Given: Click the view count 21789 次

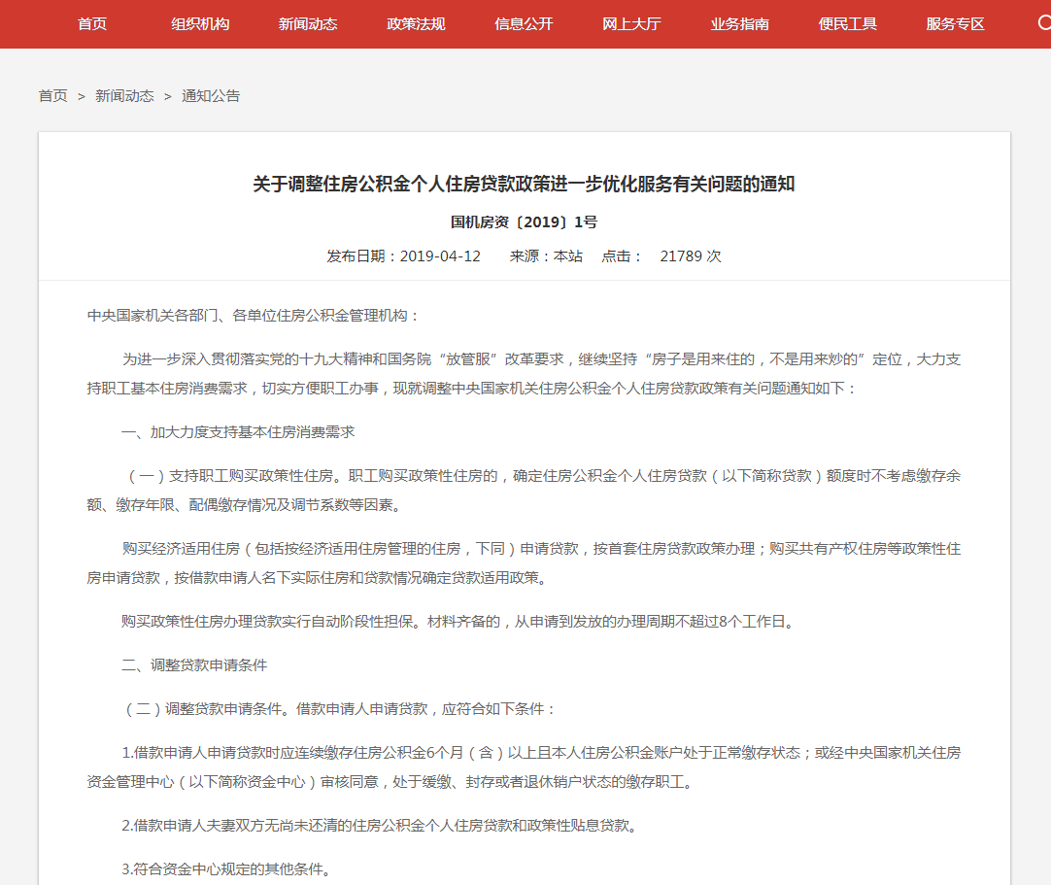Looking at the screenshot, I should (x=691, y=256).
